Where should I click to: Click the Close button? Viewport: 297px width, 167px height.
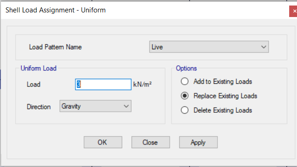[151, 142]
